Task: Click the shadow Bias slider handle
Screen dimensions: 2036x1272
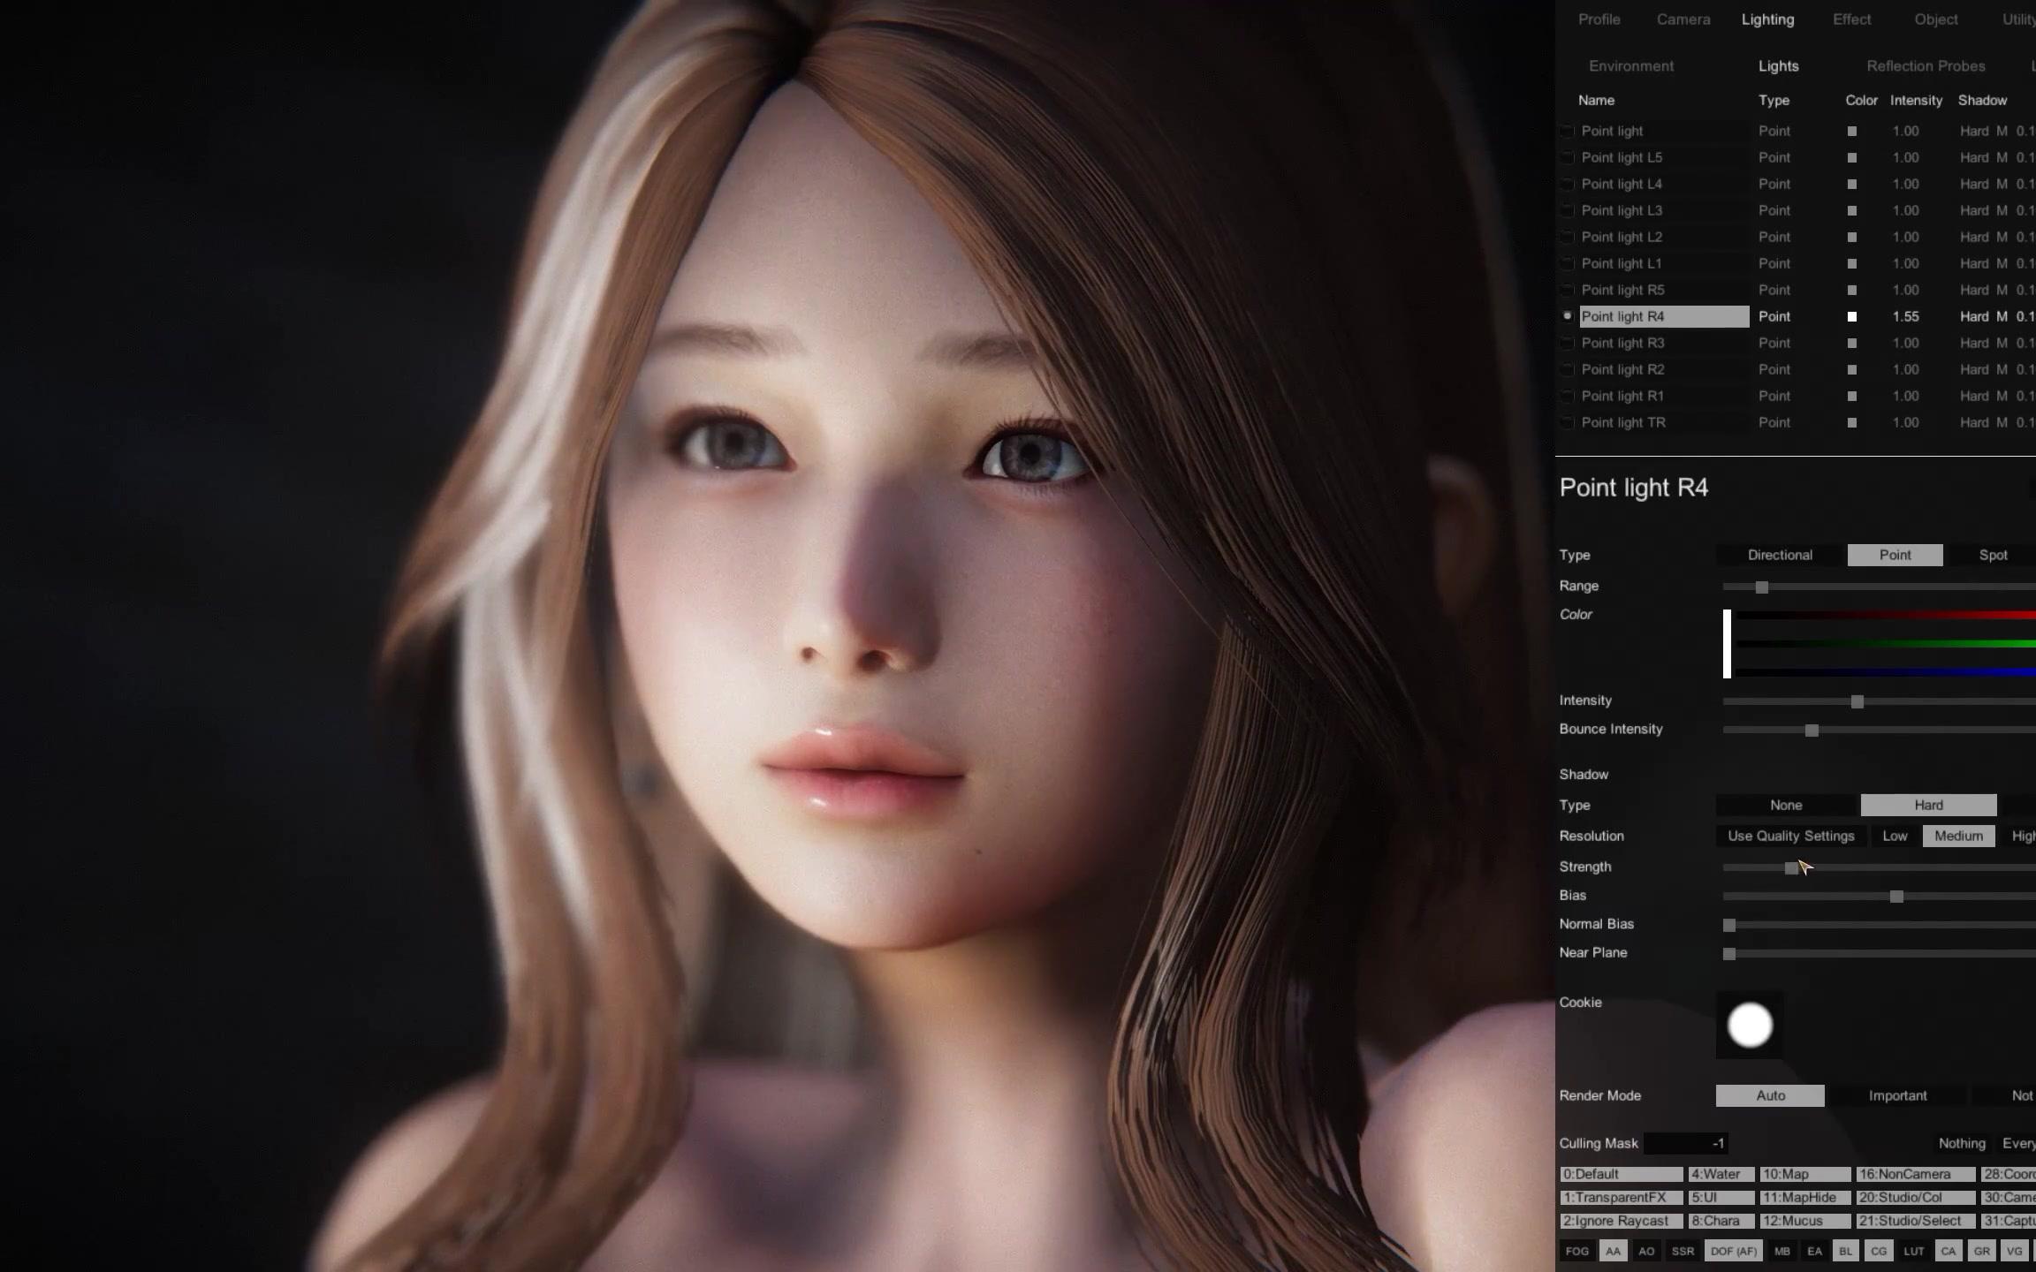Action: pos(1896,897)
